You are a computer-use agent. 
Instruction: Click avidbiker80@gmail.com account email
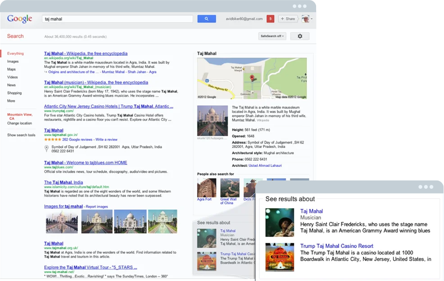tap(244, 19)
